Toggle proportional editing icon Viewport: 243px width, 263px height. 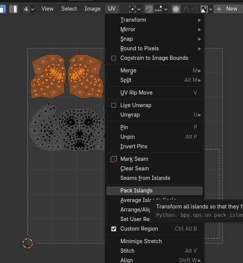176,9
